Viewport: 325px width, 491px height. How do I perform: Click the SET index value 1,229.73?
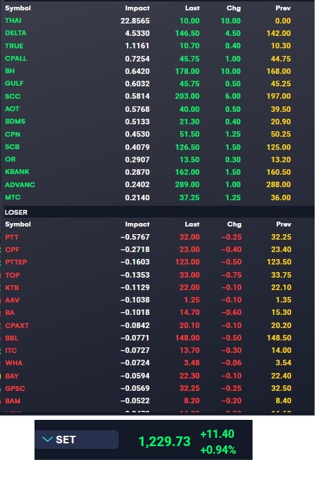[164, 441]
